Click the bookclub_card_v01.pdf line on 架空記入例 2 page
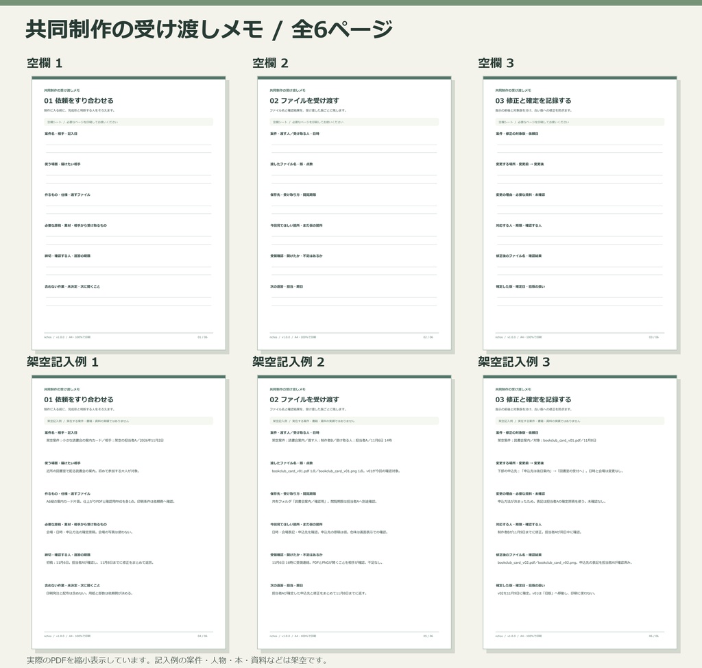Viewport: 702px width, 668px height. [x=336, y=471]
